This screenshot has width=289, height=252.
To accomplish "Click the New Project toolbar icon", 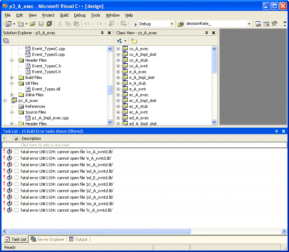I will tap(8, 24).
